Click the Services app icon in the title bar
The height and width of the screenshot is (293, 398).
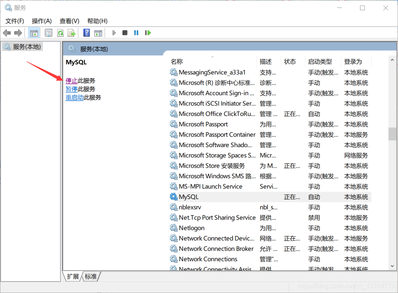tap(8, 8)
